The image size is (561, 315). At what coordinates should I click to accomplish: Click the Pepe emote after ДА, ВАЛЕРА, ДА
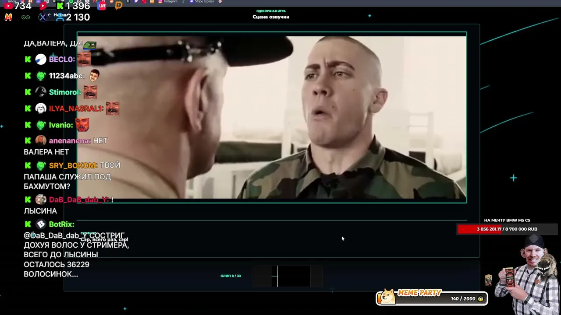click(x=90, y=45)
